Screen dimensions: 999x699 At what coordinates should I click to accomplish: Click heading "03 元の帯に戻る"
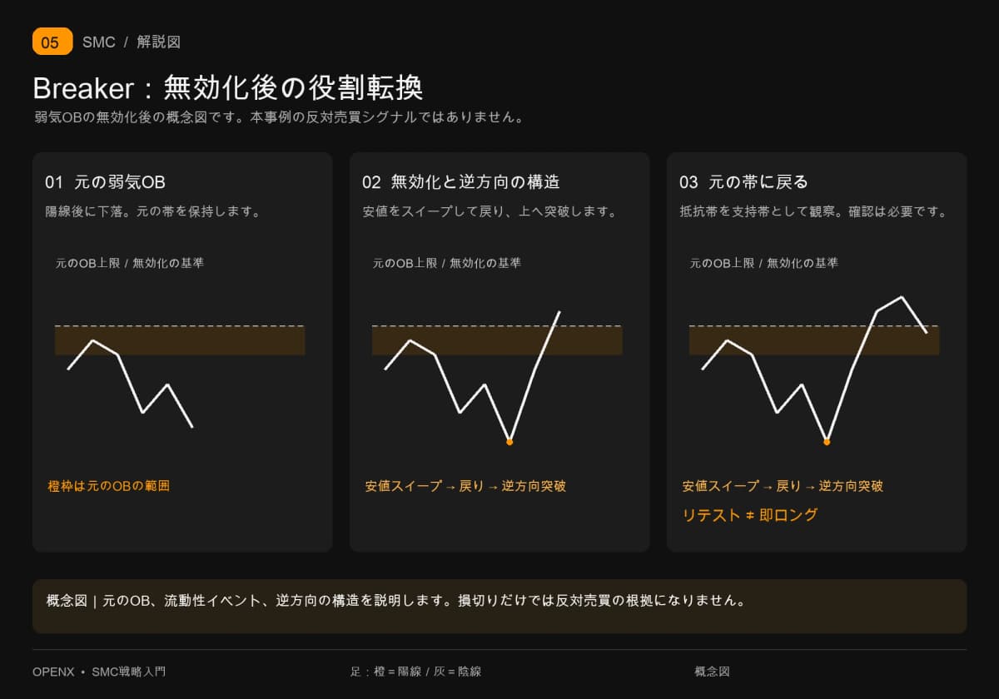click(x=743, y=181)
